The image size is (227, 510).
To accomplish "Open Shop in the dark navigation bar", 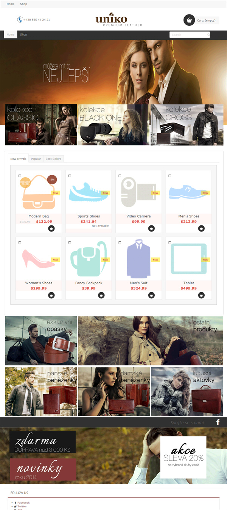I will click(x=23, y=35).
